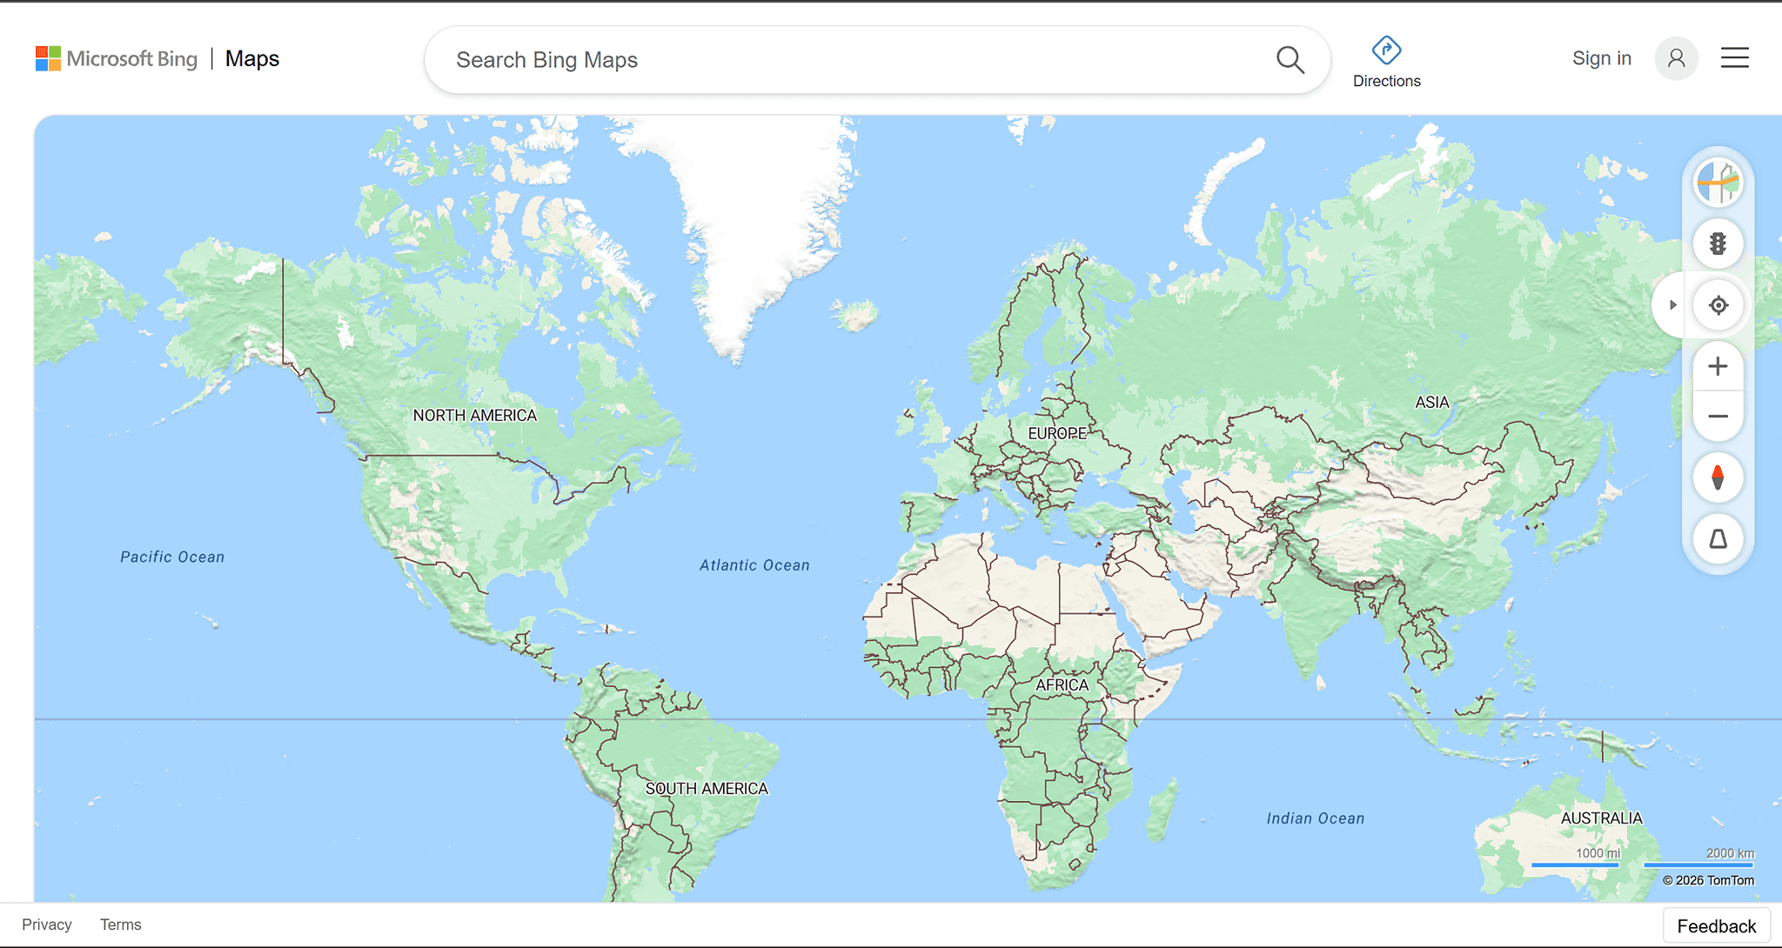Click the locate me button

click(1718, 305)
